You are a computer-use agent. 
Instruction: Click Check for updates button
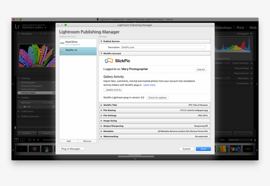pyautogui.click(x=157, y=98)
